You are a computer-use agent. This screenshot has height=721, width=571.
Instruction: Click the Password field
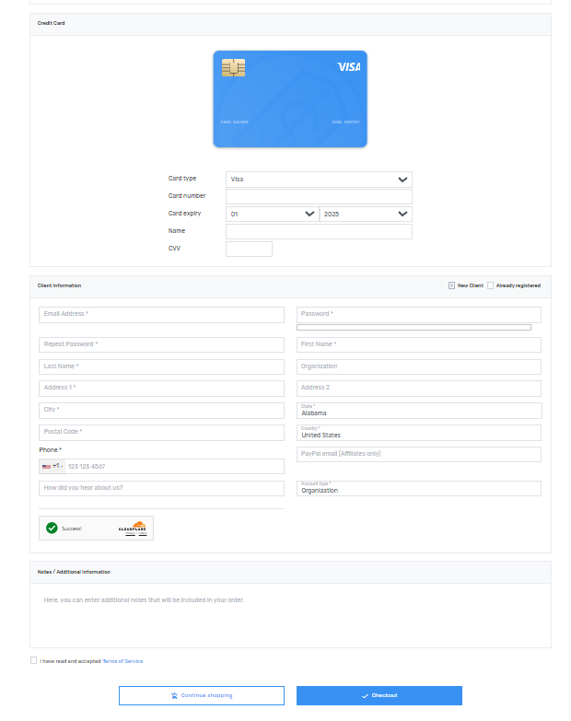click(419, 315)
